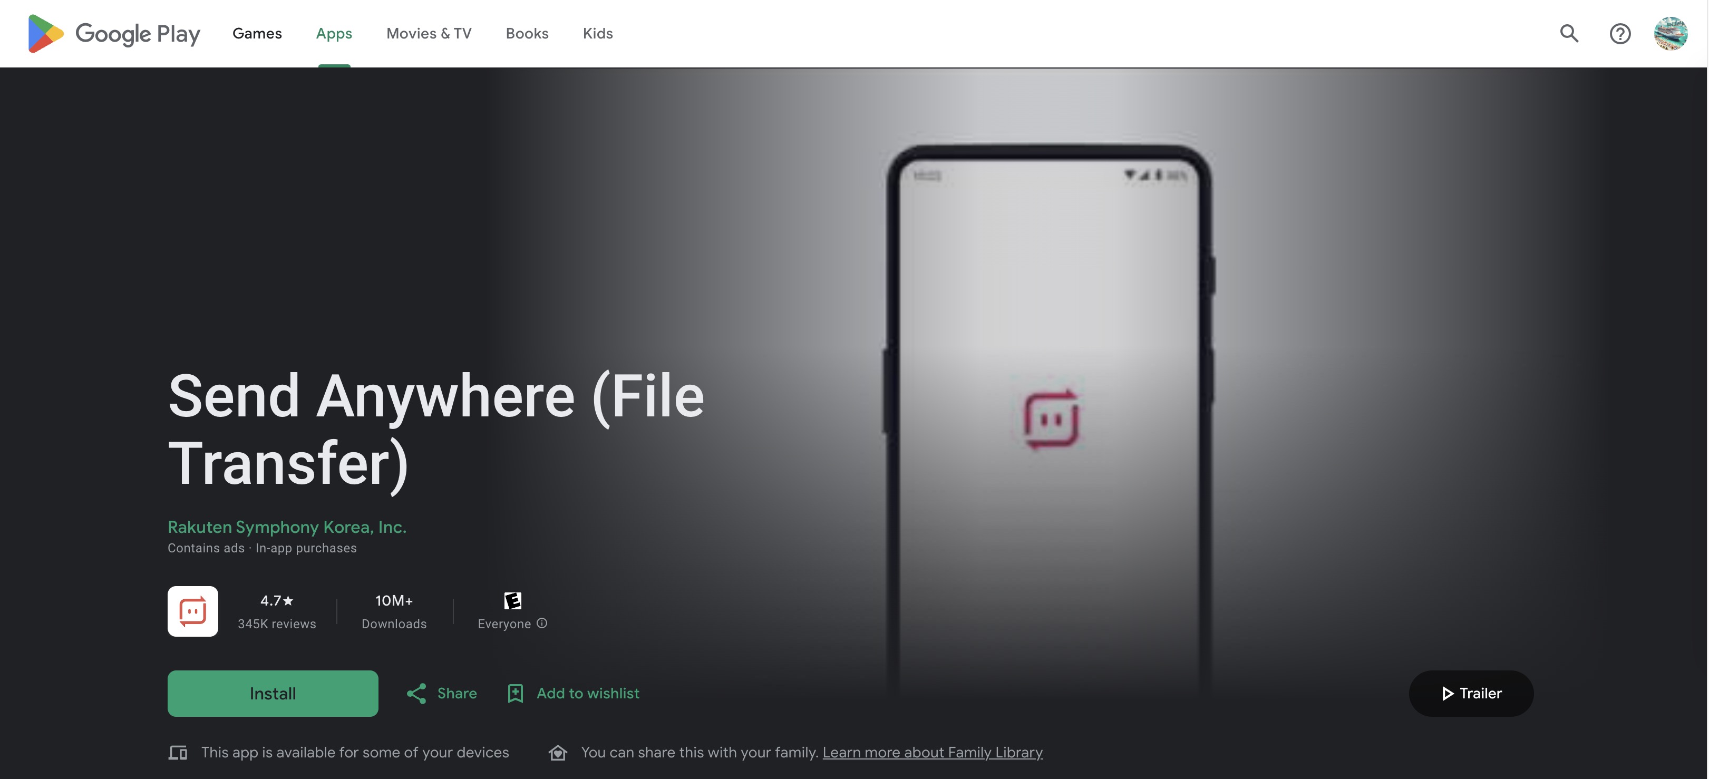The height and width of the screenshot is (779, 1709).
Task: Open the account profile avatar
Action: (x=1670, y=33)
